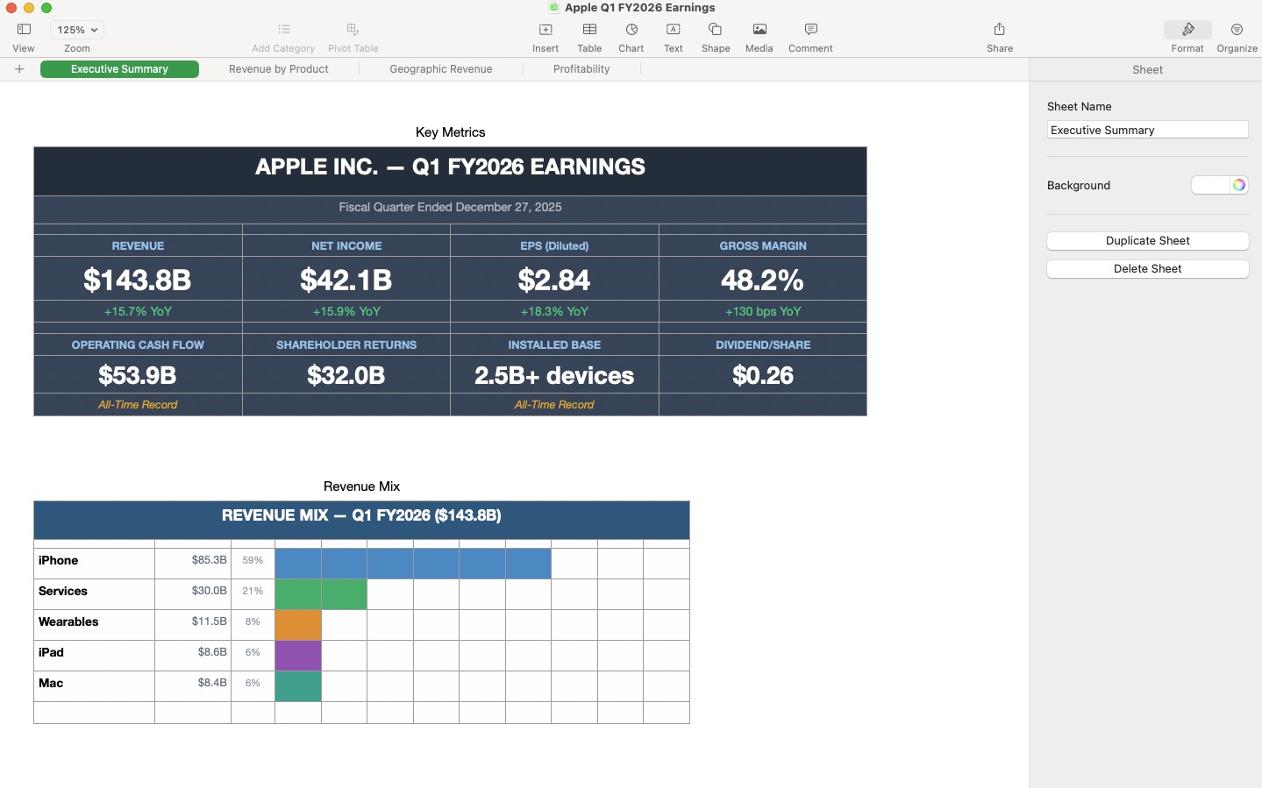The image size is (1262, 788).
Task: Switch to Profitability sheet tab
Action: [581, 69]
